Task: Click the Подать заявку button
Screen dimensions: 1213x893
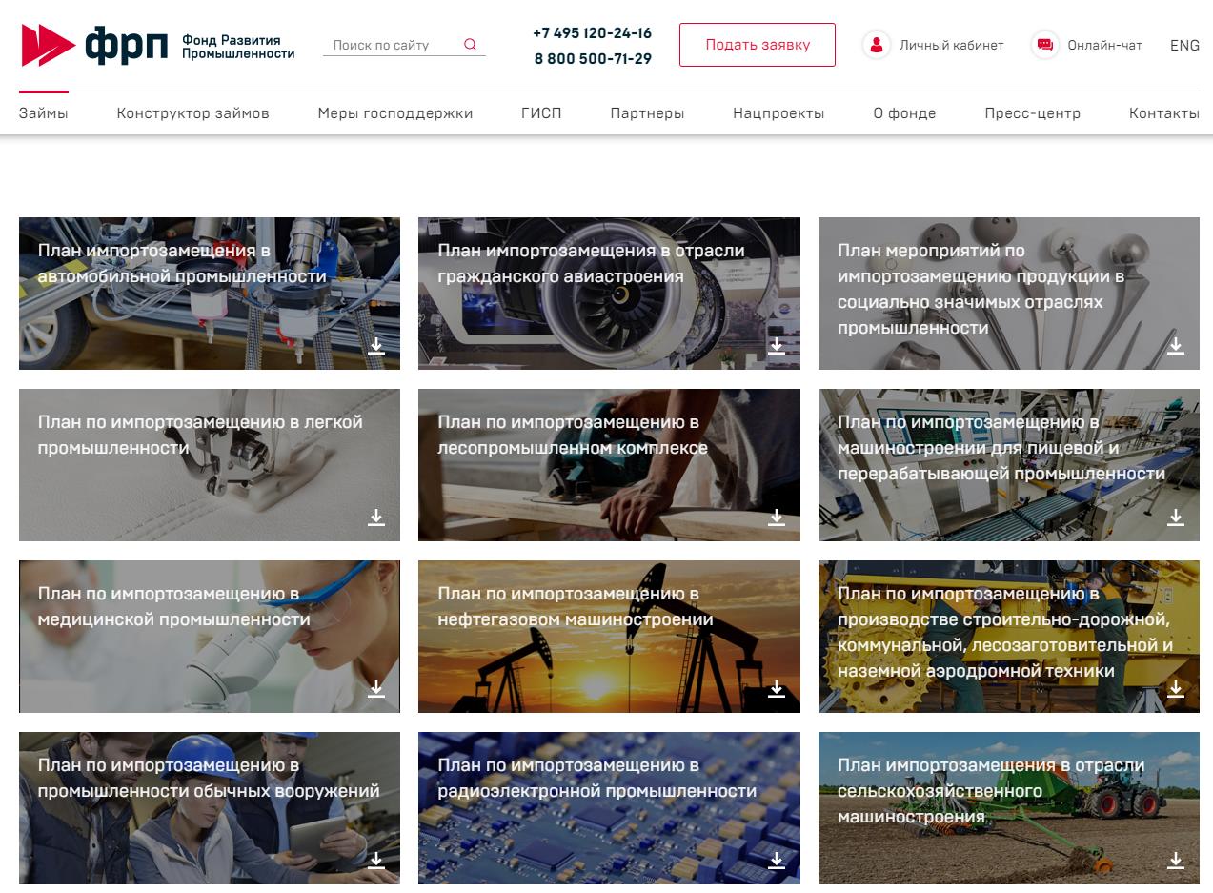Action: tap(758, 45)
